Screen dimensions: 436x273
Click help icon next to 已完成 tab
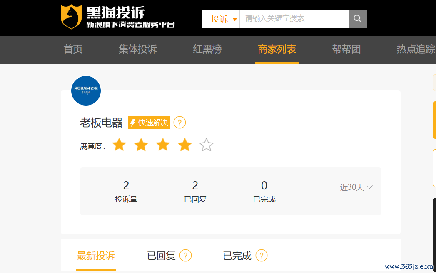(x=262, y=256)
